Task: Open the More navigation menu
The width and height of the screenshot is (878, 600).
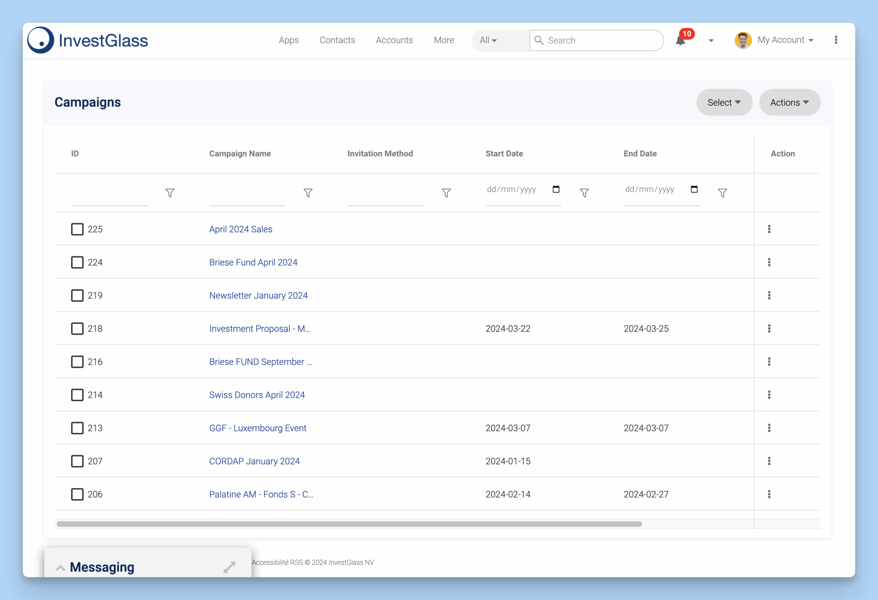Action: tap(444, 40)
